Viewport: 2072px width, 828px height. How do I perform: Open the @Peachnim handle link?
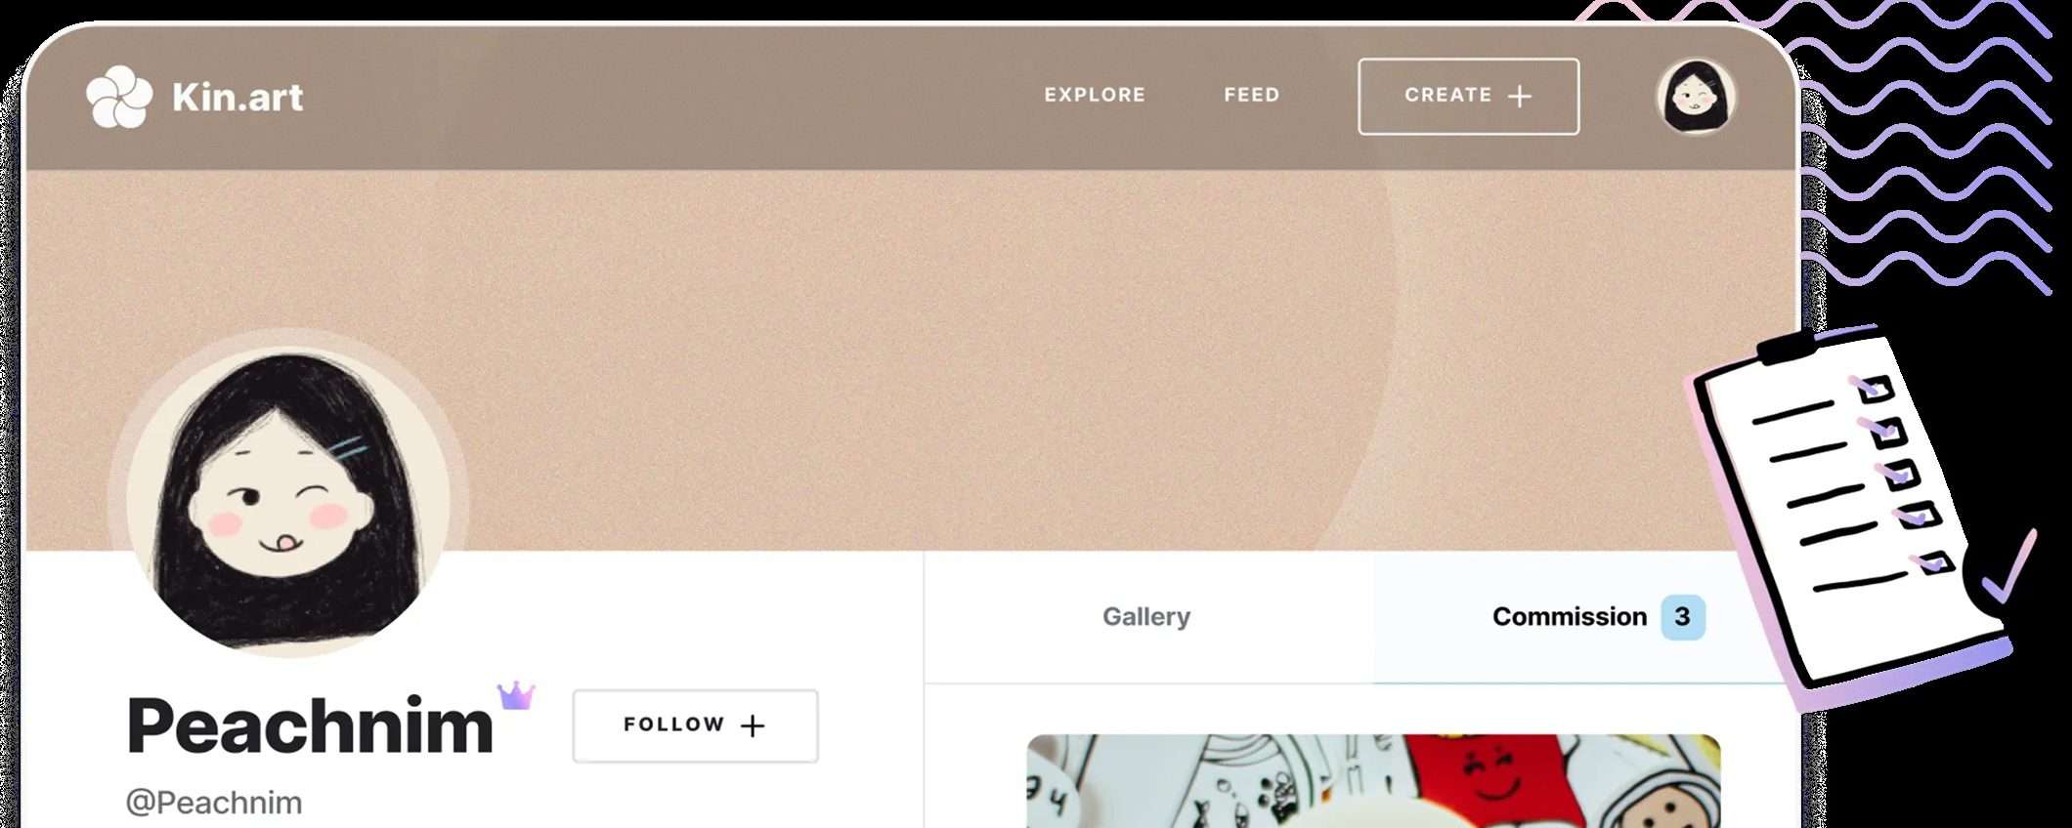pyautogui.click(x=214, y=803)
